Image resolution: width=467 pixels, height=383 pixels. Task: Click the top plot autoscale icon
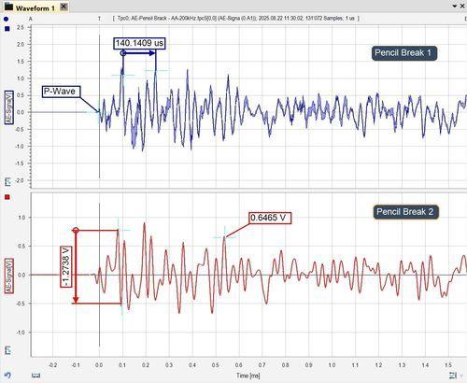click(x=7, y=181)
